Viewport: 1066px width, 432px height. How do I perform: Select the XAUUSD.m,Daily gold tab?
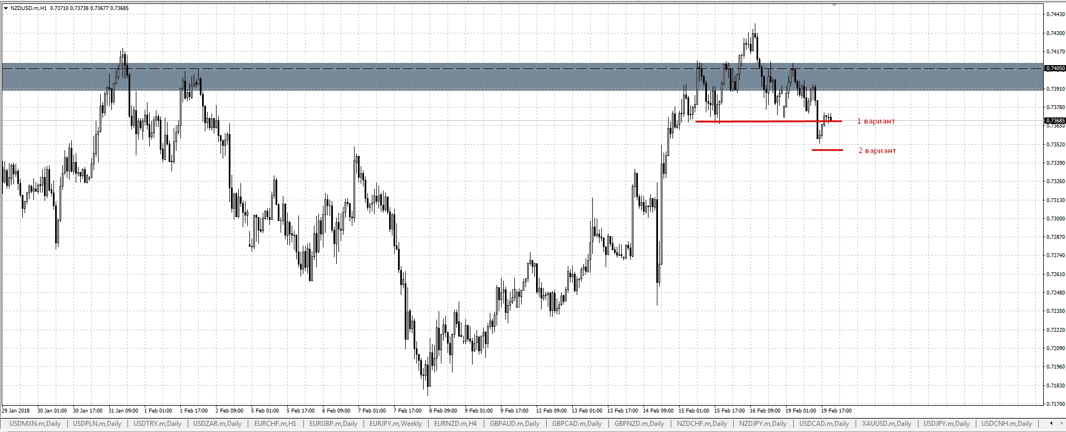tap(886, 424)
